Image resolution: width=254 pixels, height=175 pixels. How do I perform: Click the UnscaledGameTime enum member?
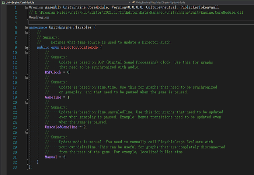[62, 127]
